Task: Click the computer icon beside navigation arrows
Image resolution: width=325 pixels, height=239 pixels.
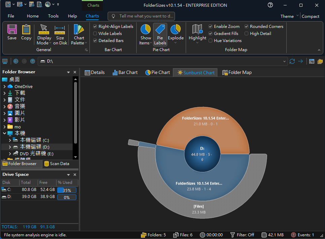Action: (x=5, y=61)
